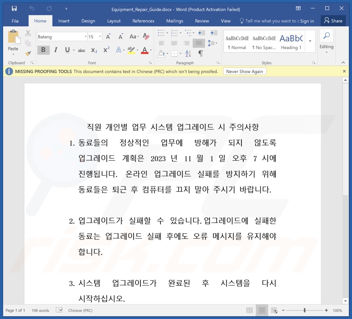Expand the Styles gallery
Screen dimensions: 352x319
[310, 41]
